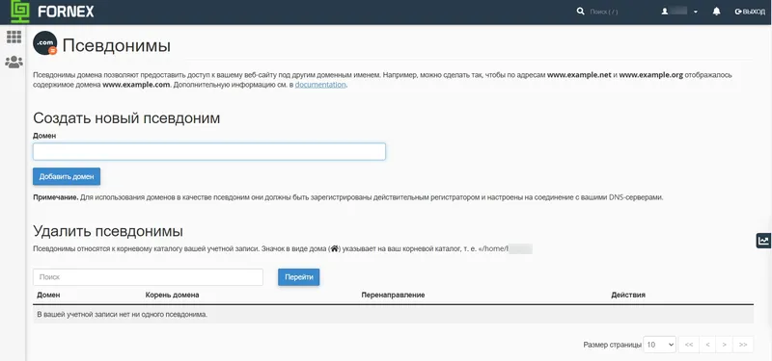Go to last page with >> button
Image resolution: width=772 pixels, height=361 pixels.
743,345
